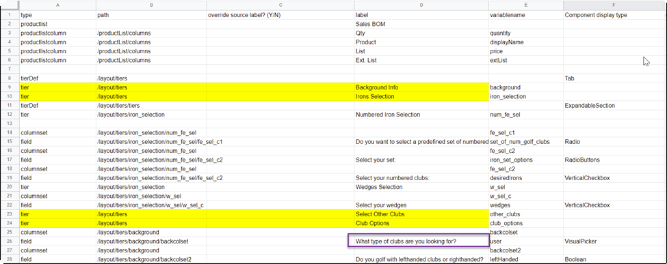Select the 'w_sel' variablename cell
Image resolution: width=667 pixels, height=264 pixels.
526,187
